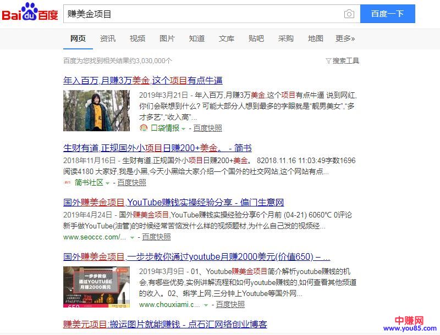
Task: Open the 更多» menu
Action: click(x=345, y=38)
